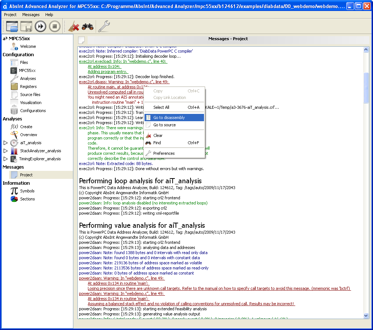373x330 pixels.
Task: Clear messages using the broom toolbar icon
Action: 74,26
